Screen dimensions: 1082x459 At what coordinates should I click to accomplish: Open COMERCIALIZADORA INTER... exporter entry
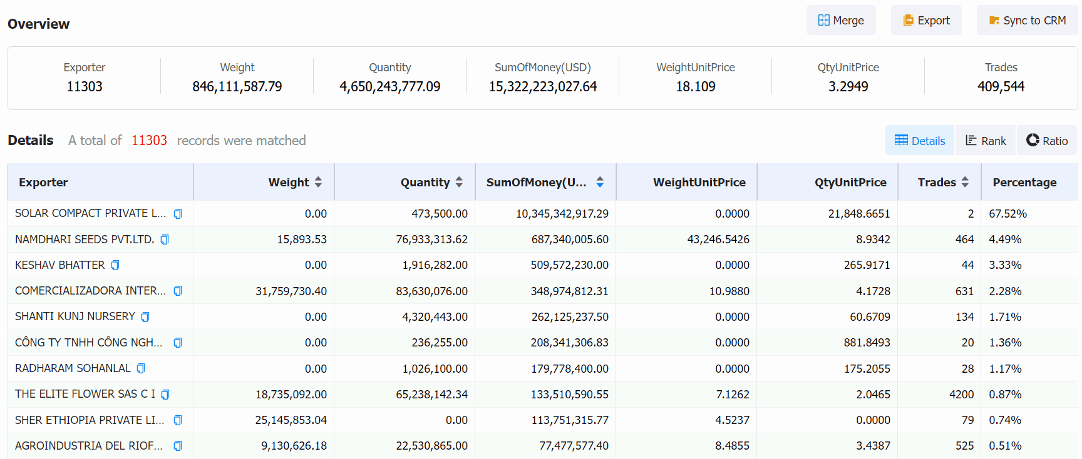(91, 291)
